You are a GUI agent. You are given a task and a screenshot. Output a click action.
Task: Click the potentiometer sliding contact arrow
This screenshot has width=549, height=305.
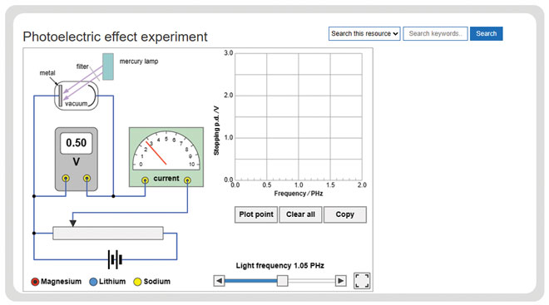point(73,223)
